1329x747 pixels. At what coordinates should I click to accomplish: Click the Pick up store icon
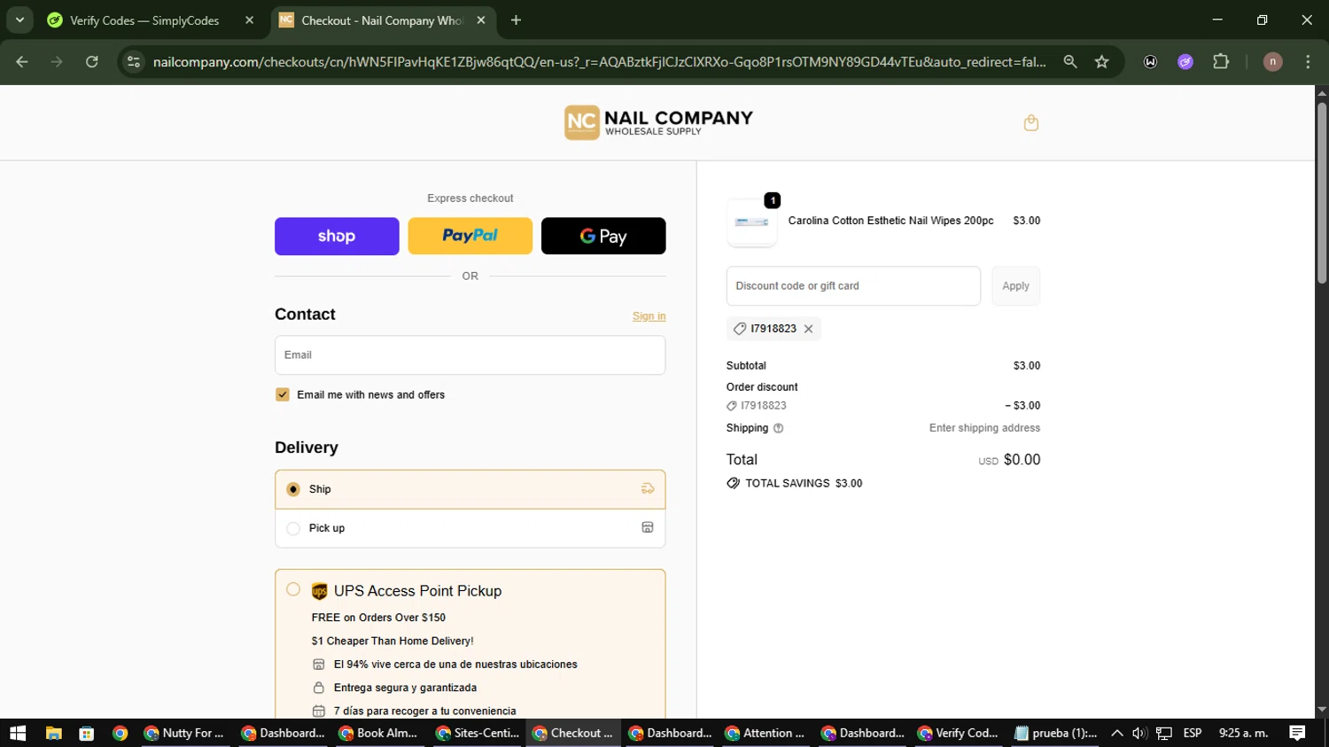click(648, 527)
